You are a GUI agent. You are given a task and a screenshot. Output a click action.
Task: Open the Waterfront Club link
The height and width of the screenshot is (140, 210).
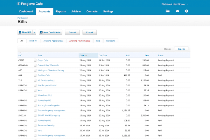click(45, 95)
